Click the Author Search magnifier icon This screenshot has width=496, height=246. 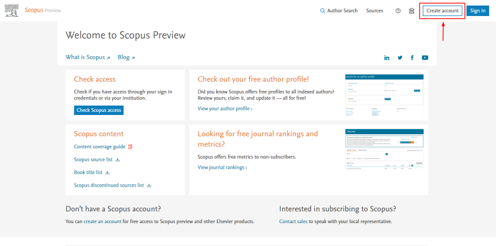[x=322, y=11]
